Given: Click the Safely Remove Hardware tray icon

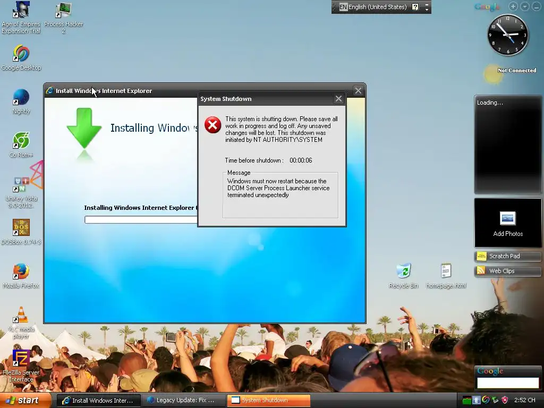Looking at the screenshot, I should point(495,401).
